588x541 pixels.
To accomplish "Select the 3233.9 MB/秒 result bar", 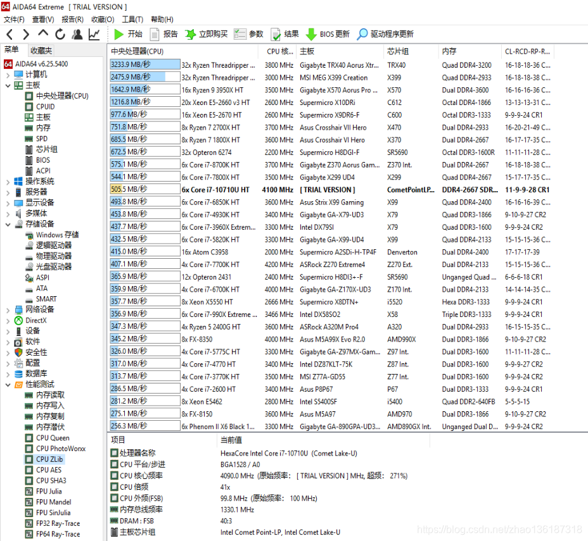I will tap(144, 65).
